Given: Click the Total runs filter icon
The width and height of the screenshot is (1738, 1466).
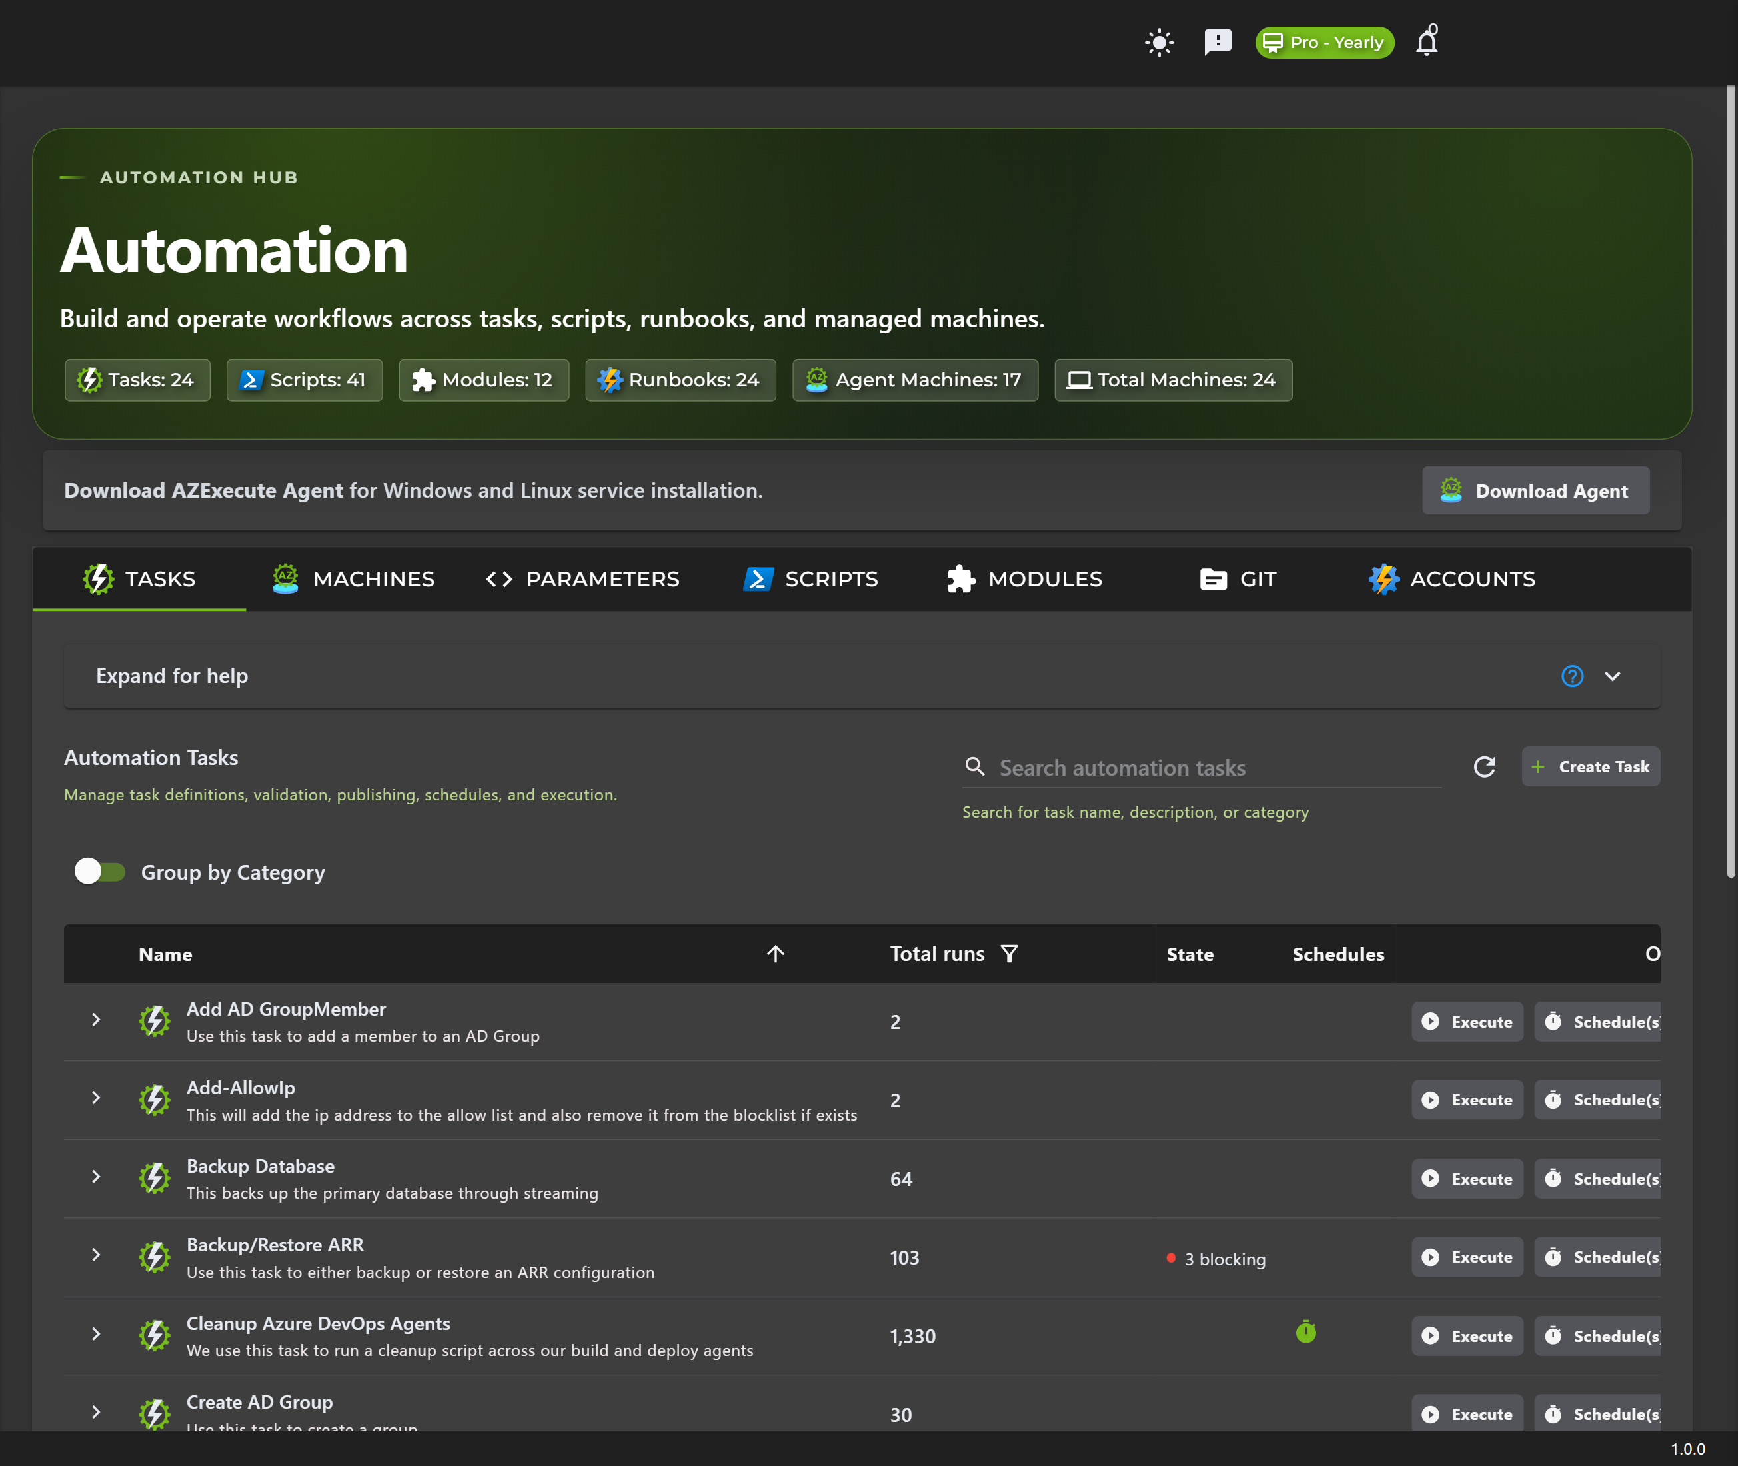Looking at the screenshot, I should (1009, 954).
